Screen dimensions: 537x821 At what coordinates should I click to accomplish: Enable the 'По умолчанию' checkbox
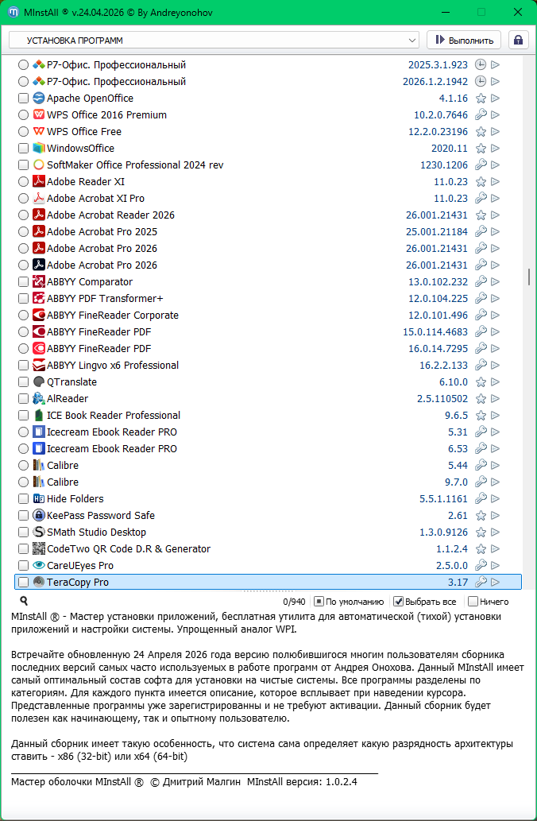coord(319,602)
